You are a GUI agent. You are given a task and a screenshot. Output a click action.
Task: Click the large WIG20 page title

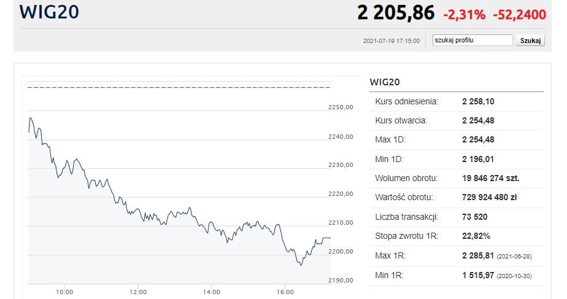tap(49, 12)
